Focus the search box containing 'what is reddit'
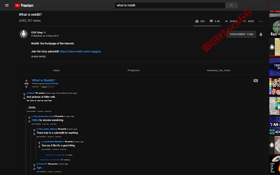Screen dimensions: 280x175 tap(170, 5)
